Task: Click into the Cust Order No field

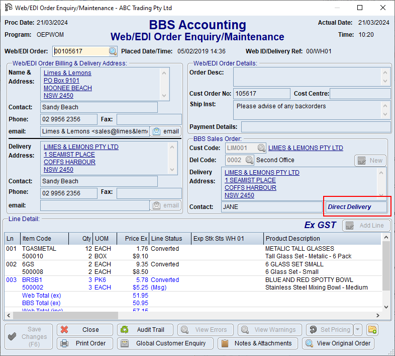Action: pos(261,94)
